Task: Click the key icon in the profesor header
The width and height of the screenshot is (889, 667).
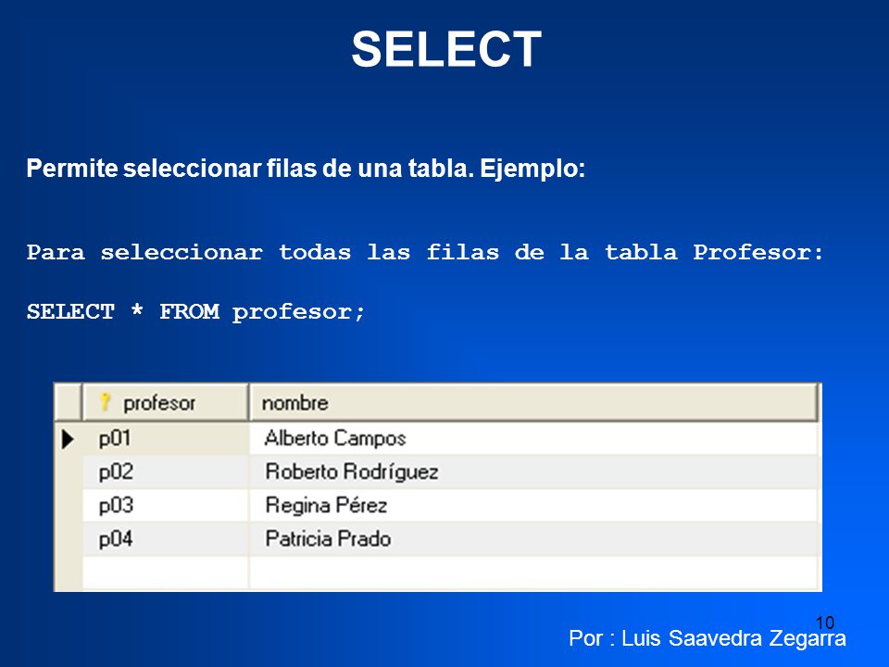Action: [105, 402]
